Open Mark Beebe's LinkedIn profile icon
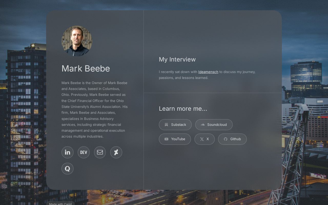This screenshot has height=205, width=328. tap(67, 152)
